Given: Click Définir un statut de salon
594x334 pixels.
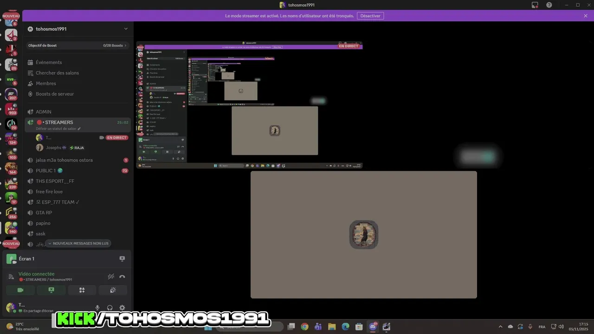Looking at the screenshot, I should pyautogui.click(x=58, y=128).
